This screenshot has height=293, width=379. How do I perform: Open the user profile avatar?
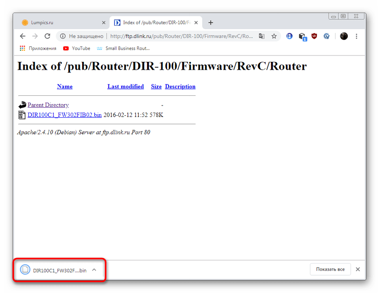(x=344, y=36)
